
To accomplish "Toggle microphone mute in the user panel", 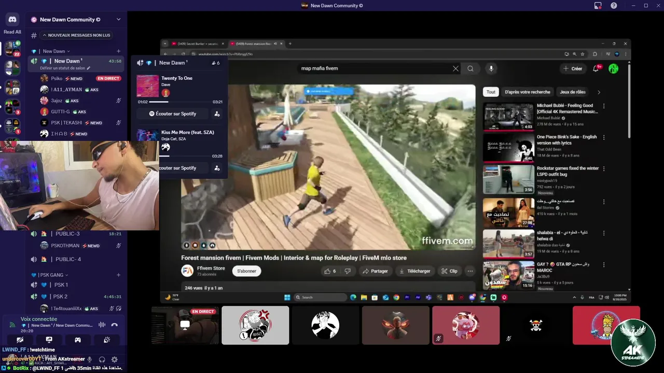I will (90, 360).
